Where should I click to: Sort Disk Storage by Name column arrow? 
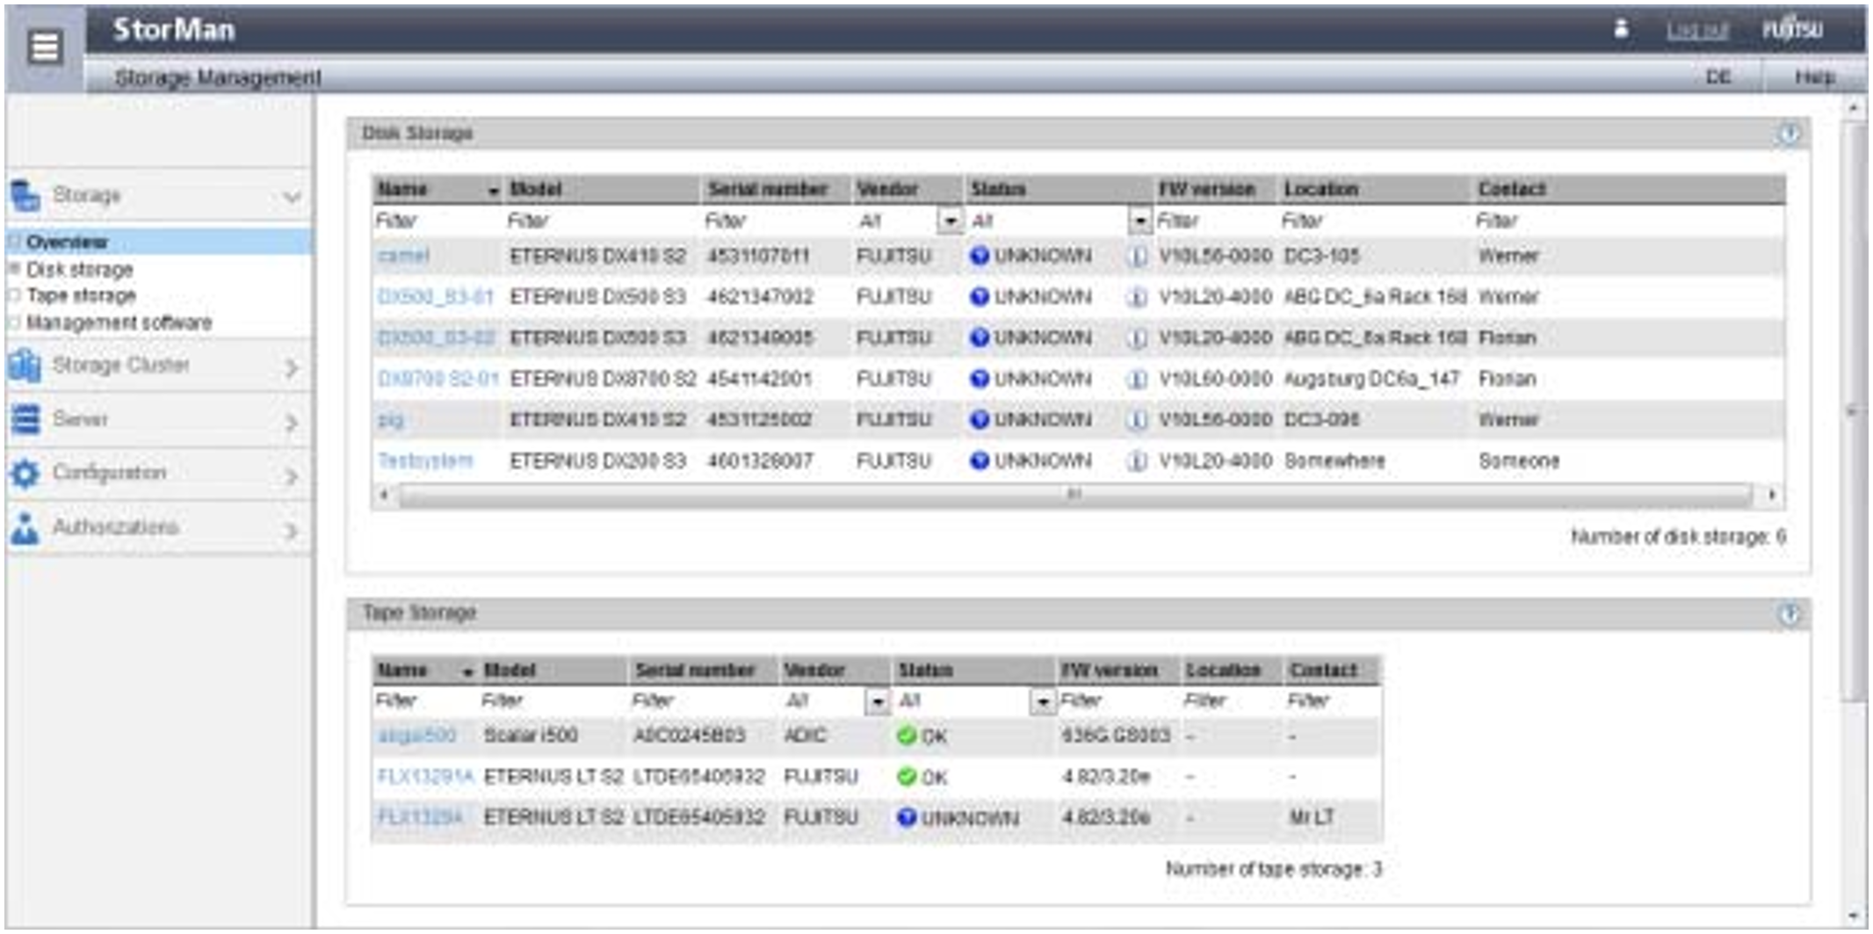coord(493,191)
